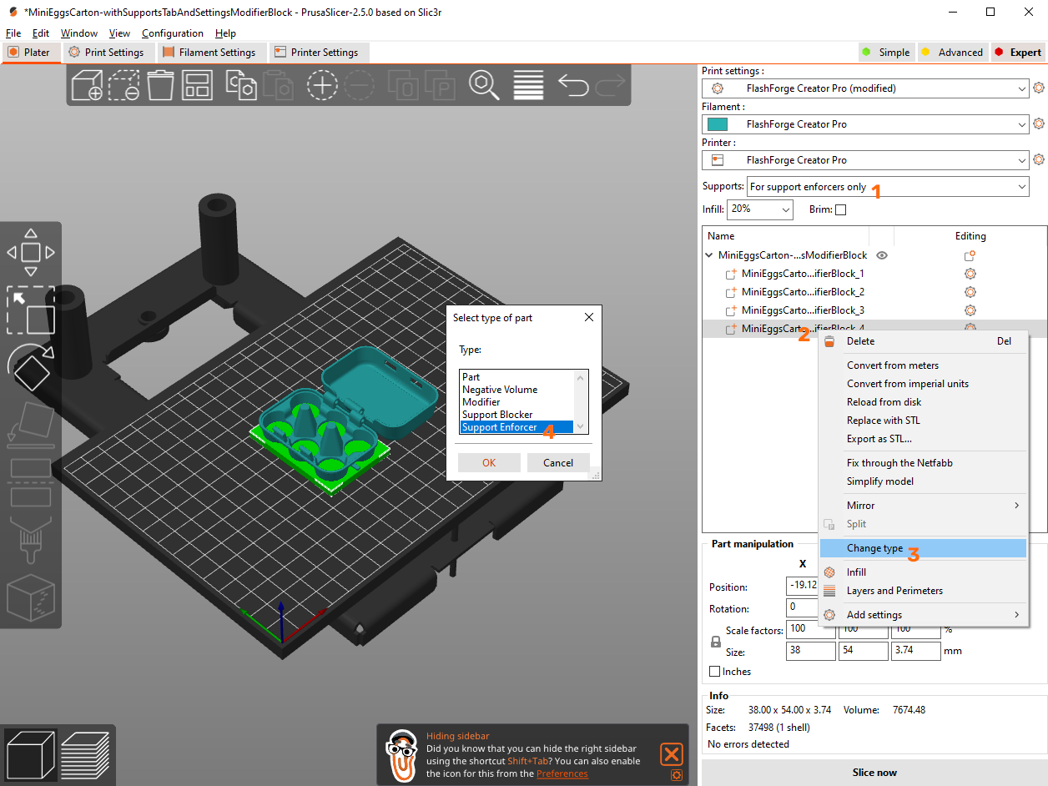Click the filament color swatch

click(717, 124)
